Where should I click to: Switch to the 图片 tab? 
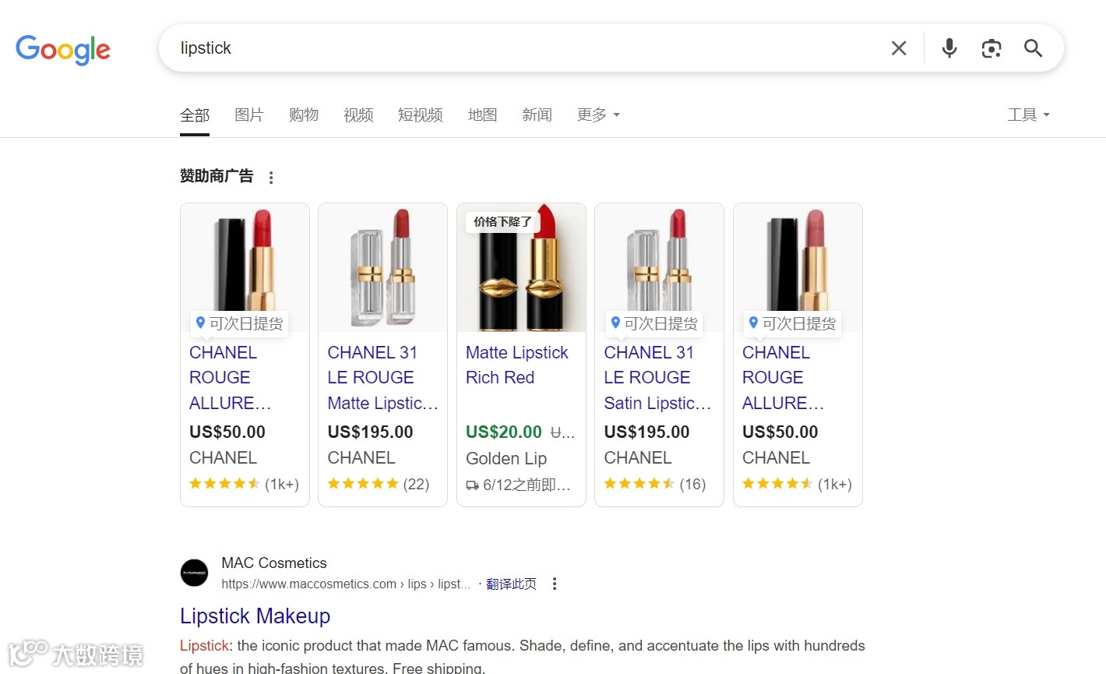(x=249, y=115)
